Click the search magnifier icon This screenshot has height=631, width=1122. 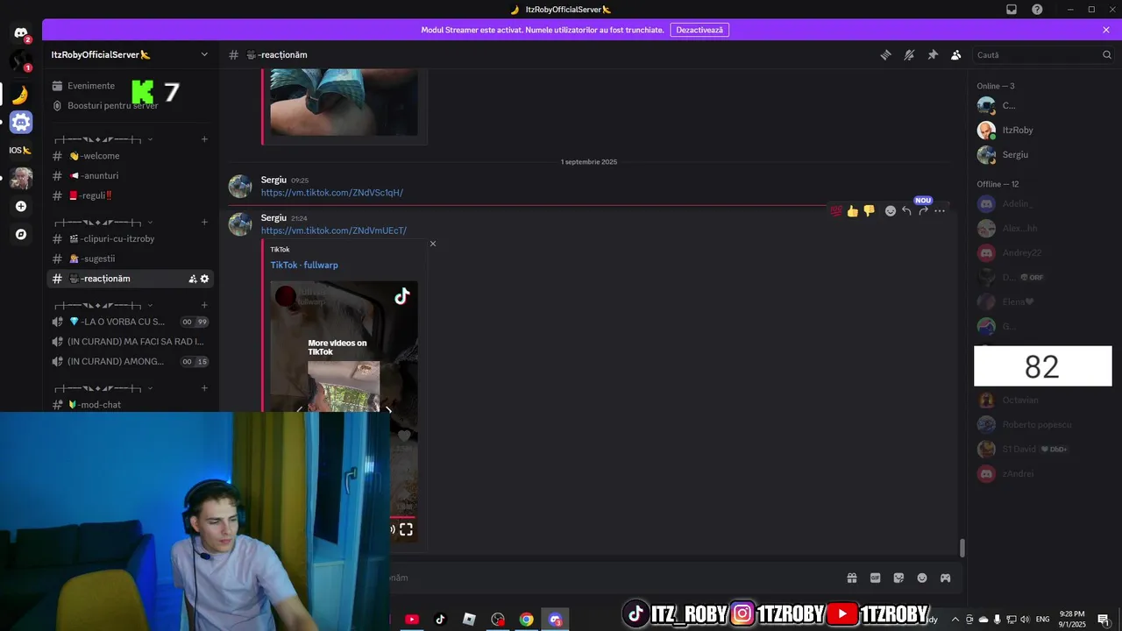pos(1106,54)
